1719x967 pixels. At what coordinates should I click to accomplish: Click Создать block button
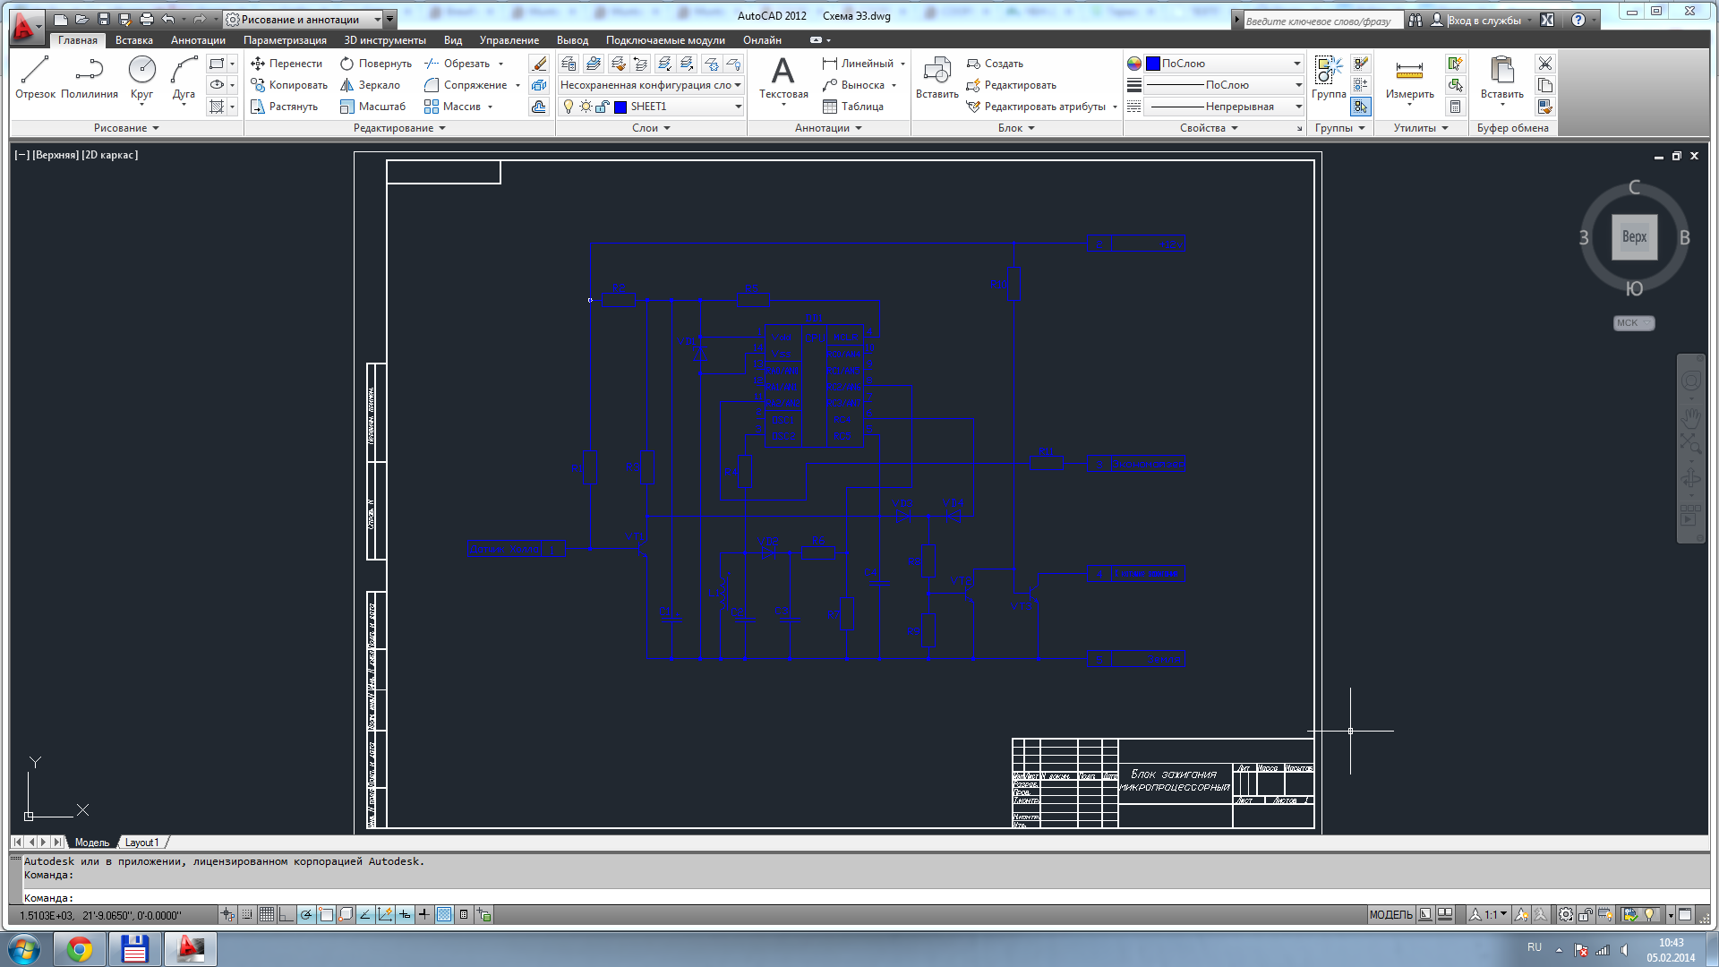[x=995, y=64]
